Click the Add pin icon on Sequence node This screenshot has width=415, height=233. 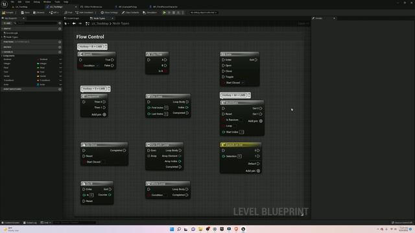[104, 115]
